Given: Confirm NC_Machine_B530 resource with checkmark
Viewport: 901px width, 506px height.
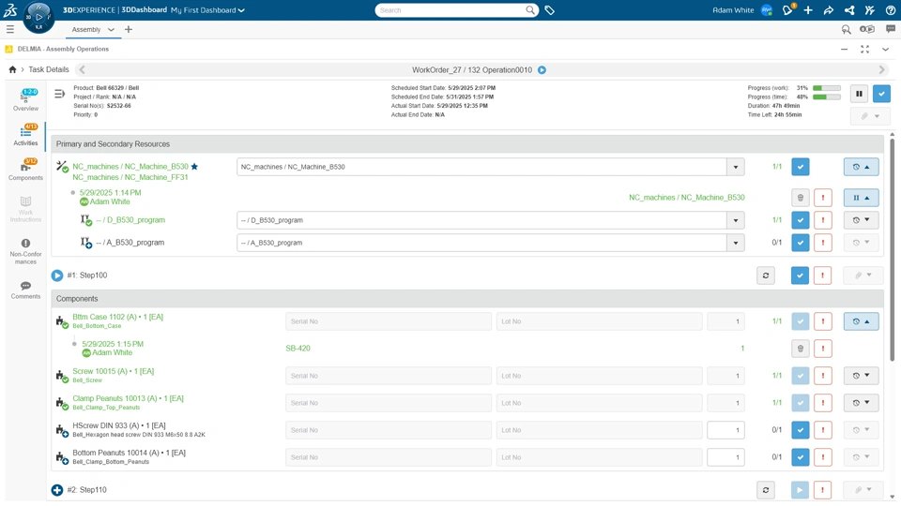Looking at the screenshot, I should click(800, 167).
